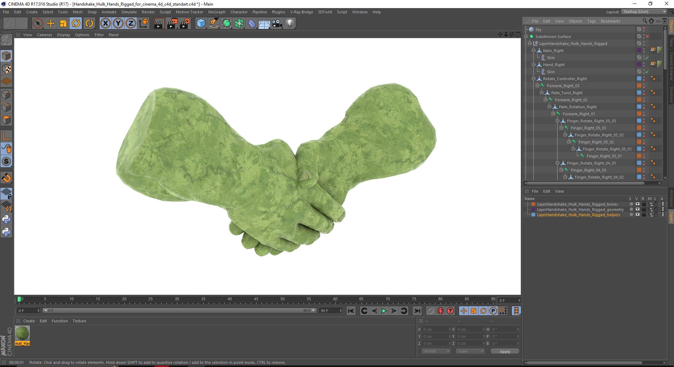
Task: Enable the Axis tool
Action: [x=6, y=136]
